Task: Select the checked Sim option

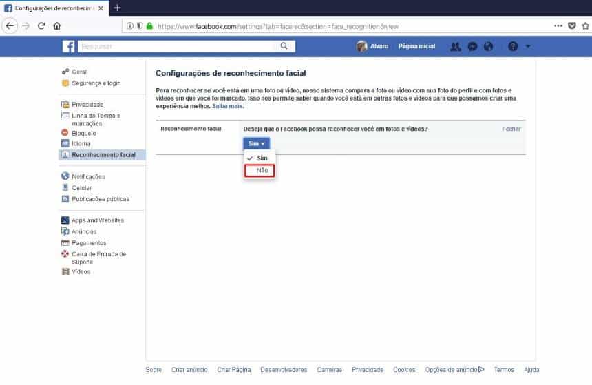Action: pos(260,158)
